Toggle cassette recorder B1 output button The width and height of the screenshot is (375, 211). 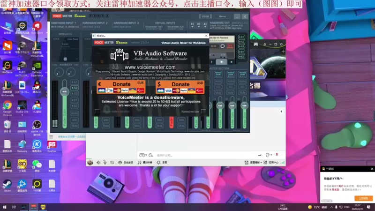click(241, 52)
